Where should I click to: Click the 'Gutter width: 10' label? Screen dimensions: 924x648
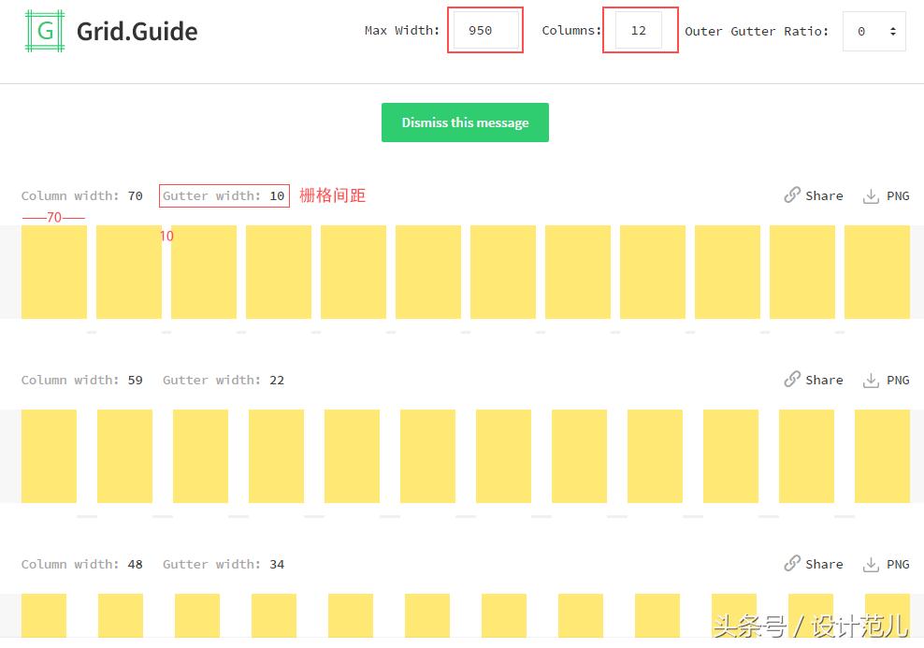(224, 196)
